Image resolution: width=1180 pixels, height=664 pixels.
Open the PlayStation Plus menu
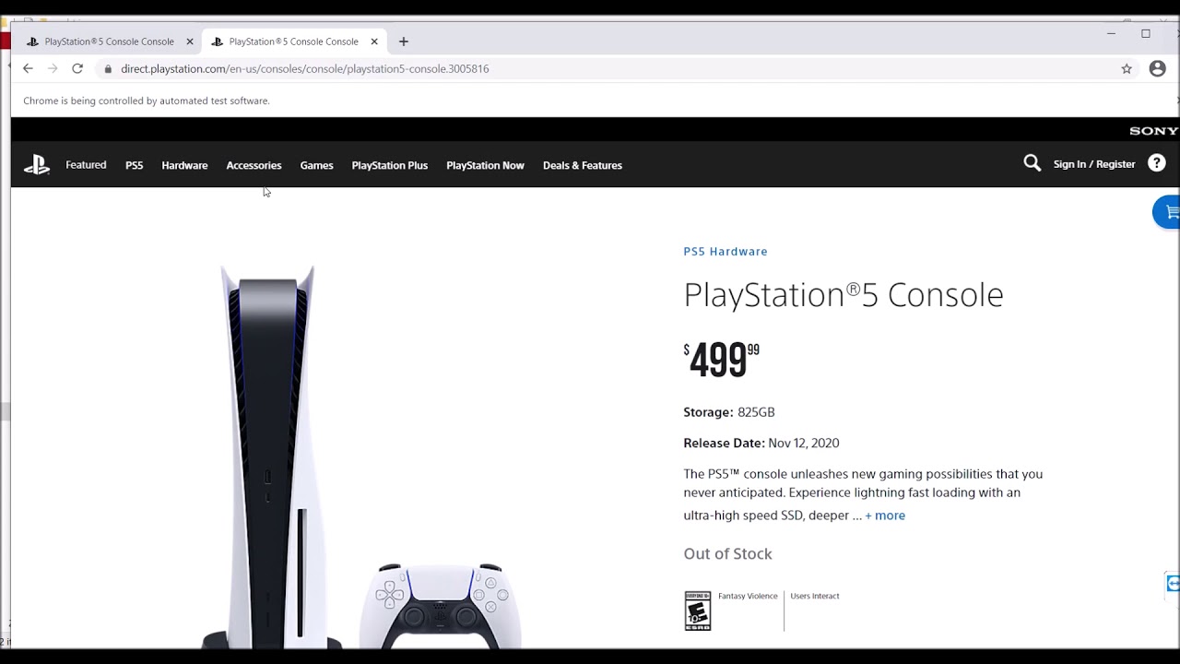[390, 165]
